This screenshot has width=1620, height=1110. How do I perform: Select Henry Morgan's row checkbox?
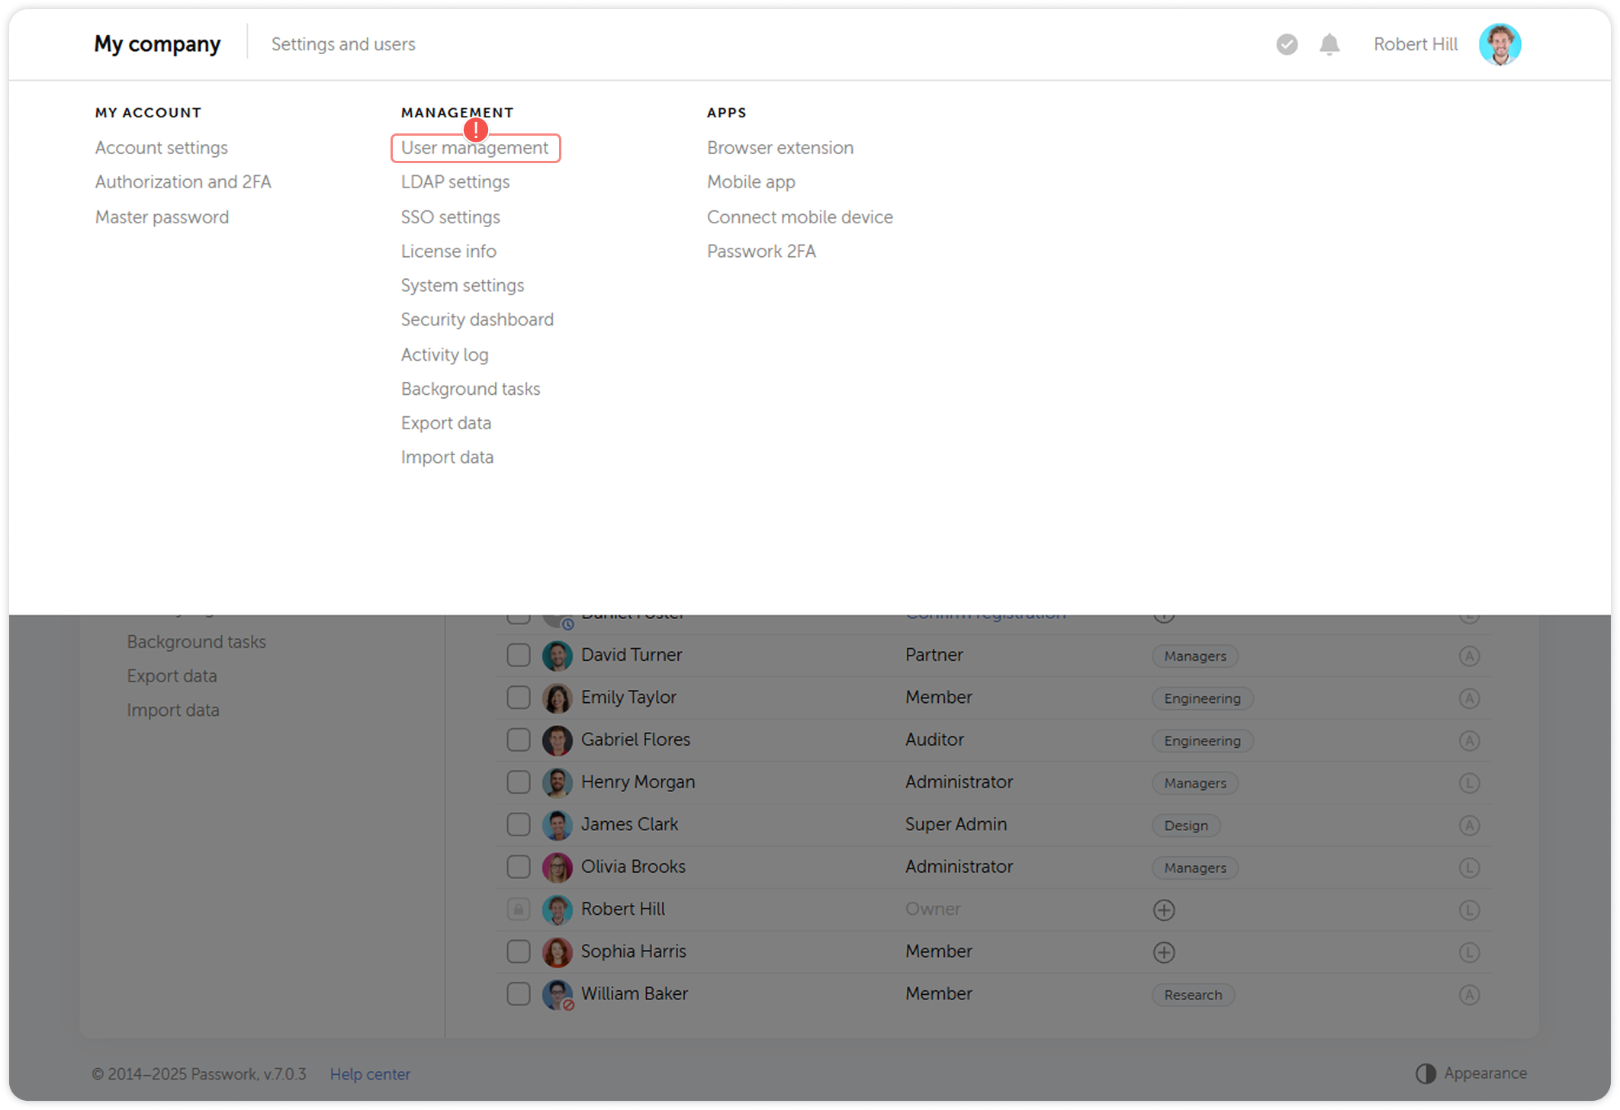519,781
